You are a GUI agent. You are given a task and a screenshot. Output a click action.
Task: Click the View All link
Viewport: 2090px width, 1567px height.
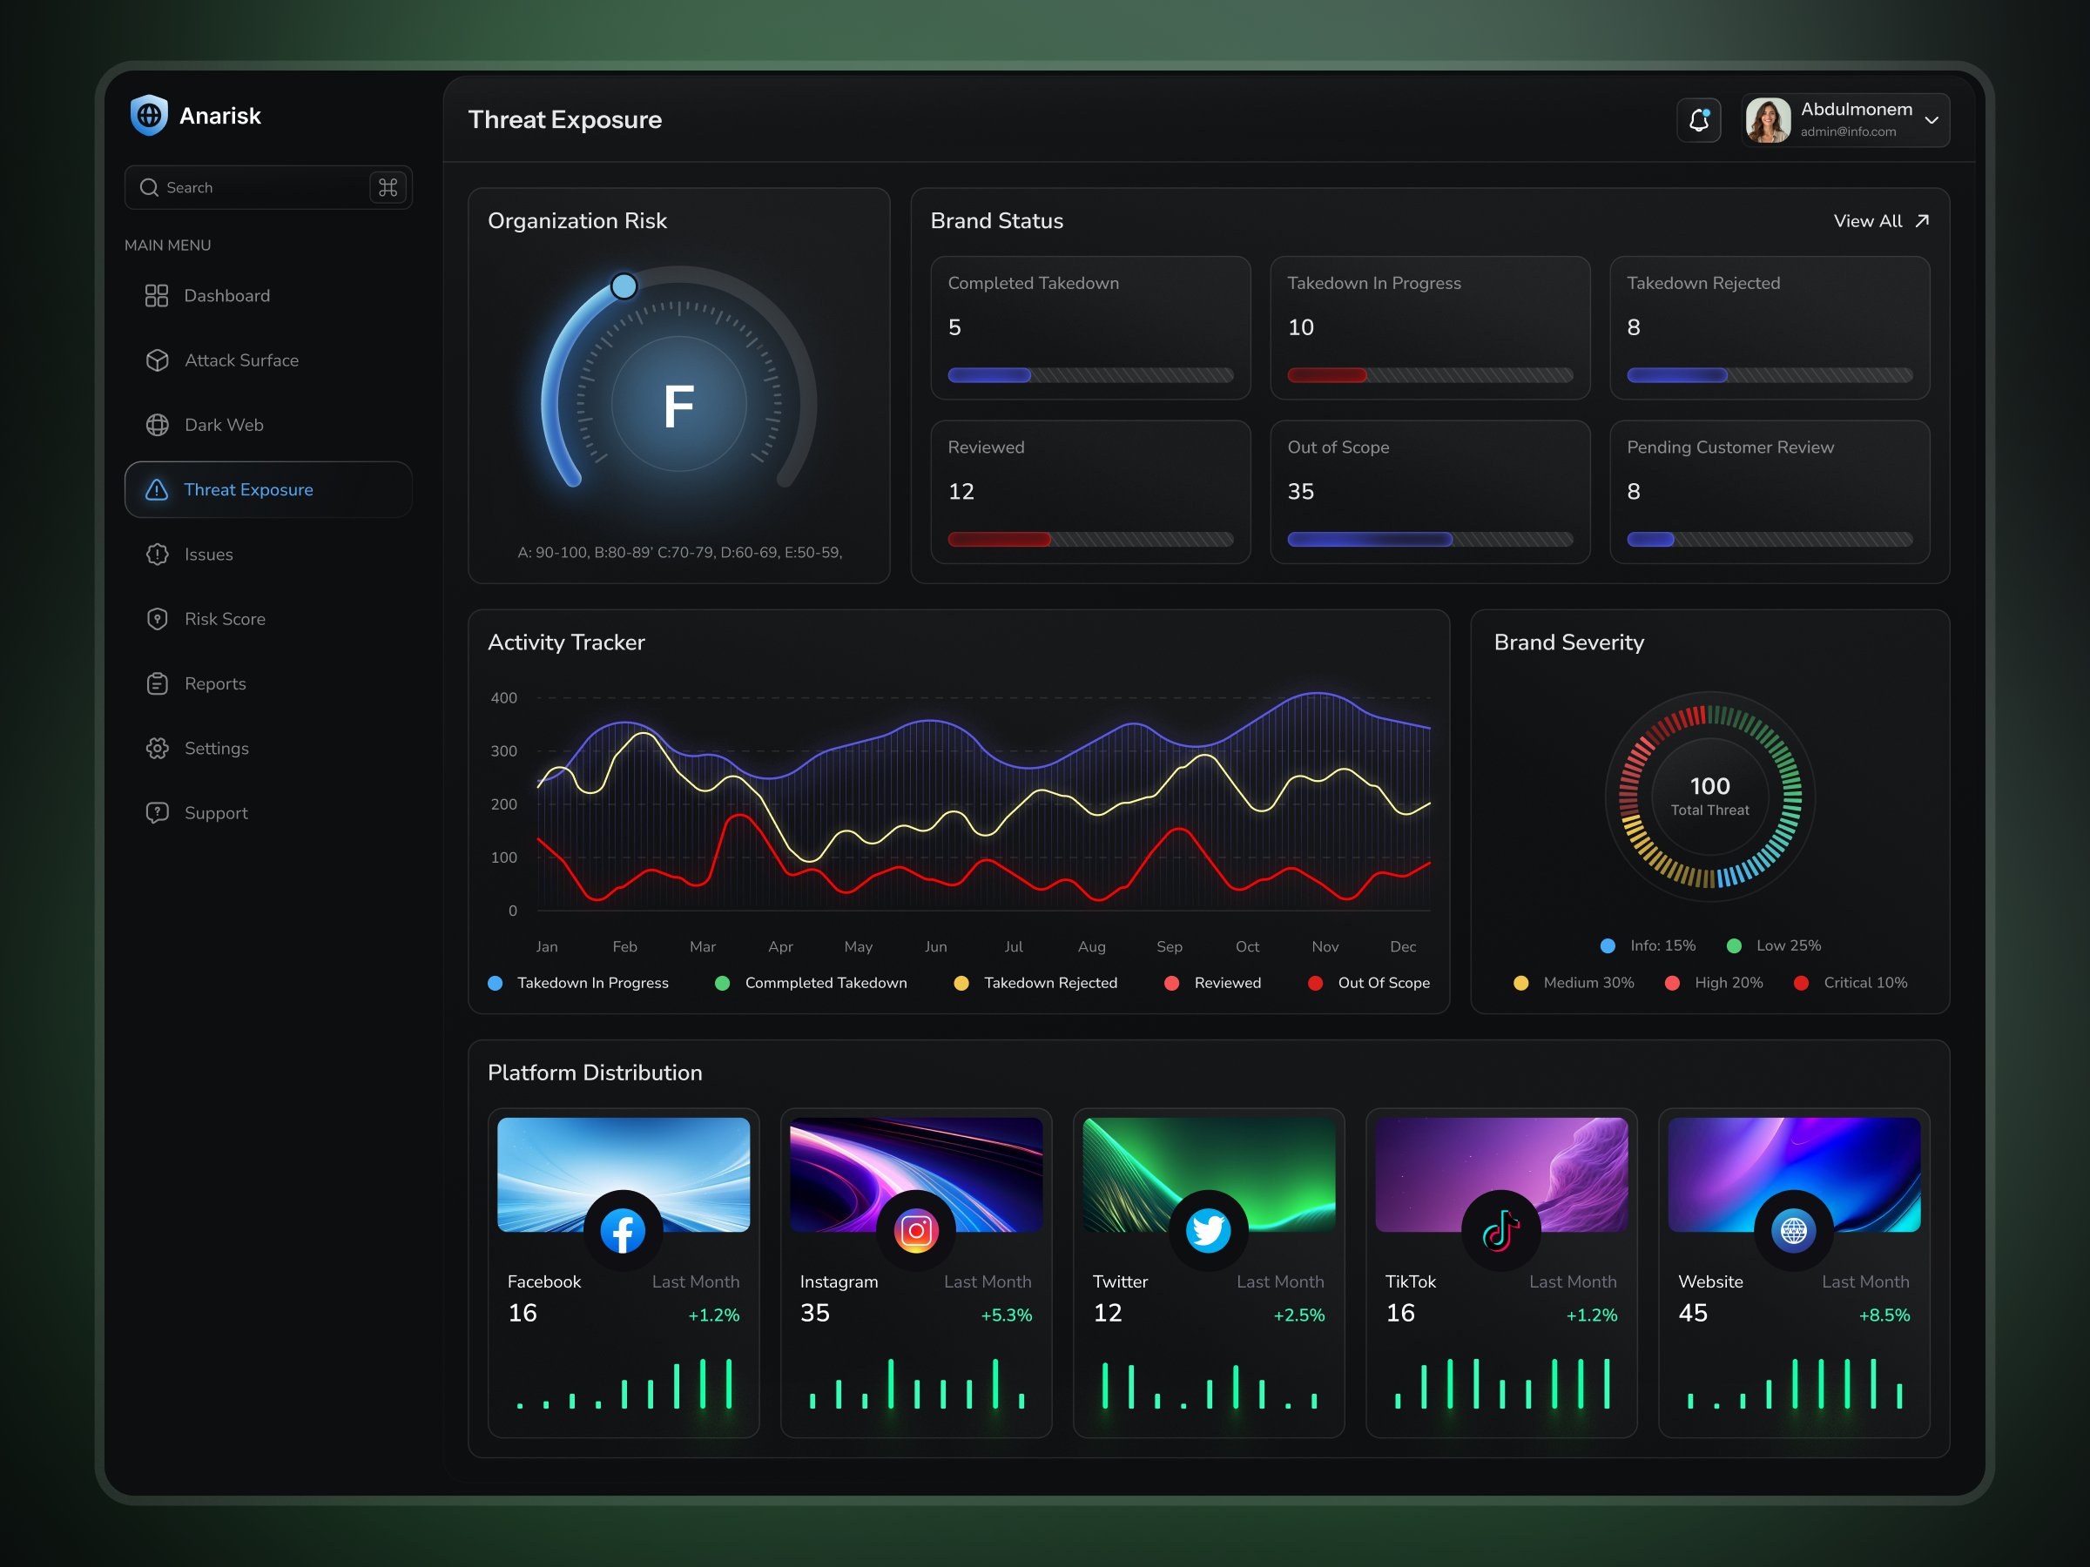pyautogui.click(x=1867, y=220)
